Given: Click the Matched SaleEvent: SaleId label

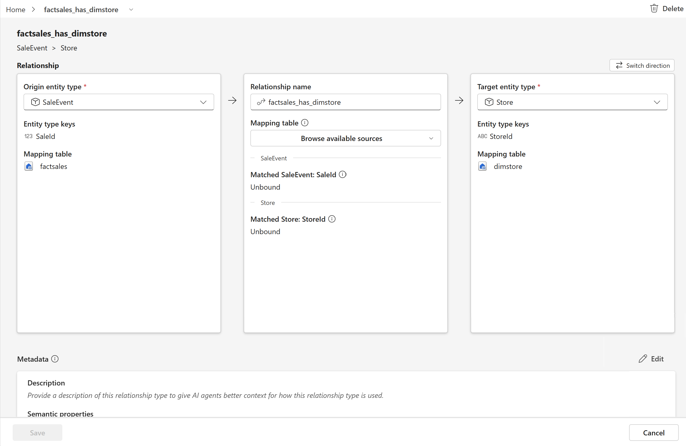Looking at the screenshot, I should (x=293, y=175).
